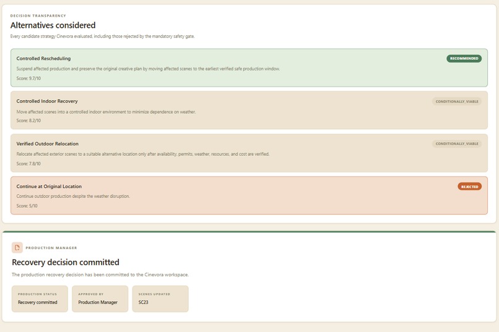This screenshot has width=499, height=332.
Task: Click the description about controlled indoor environment
Action: [x=106, y=112]
